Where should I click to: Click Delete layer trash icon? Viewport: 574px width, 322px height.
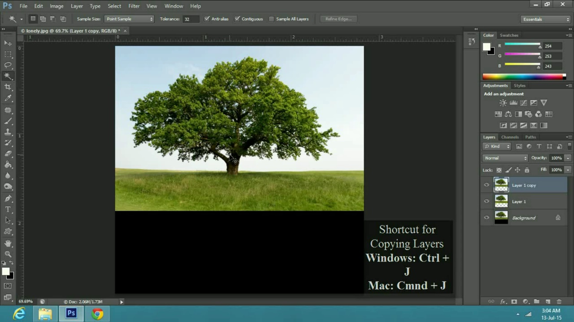[x=559, y=302]
